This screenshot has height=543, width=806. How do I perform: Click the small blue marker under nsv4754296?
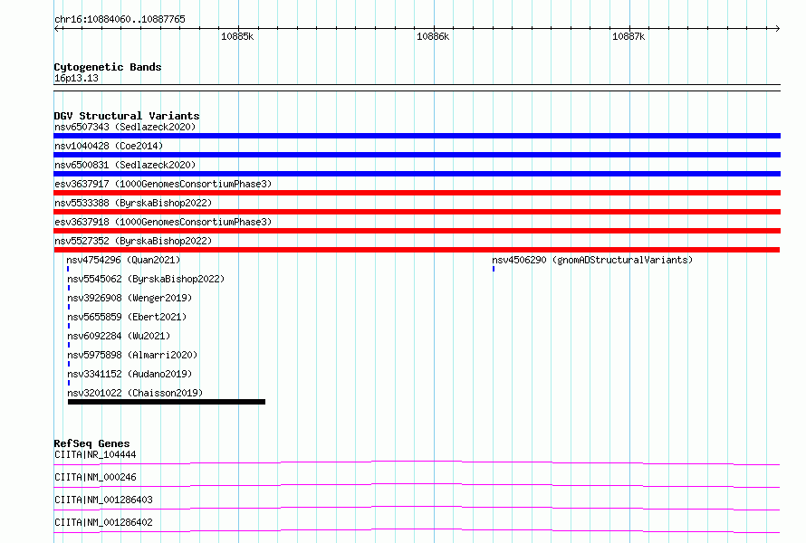(68, 269)
